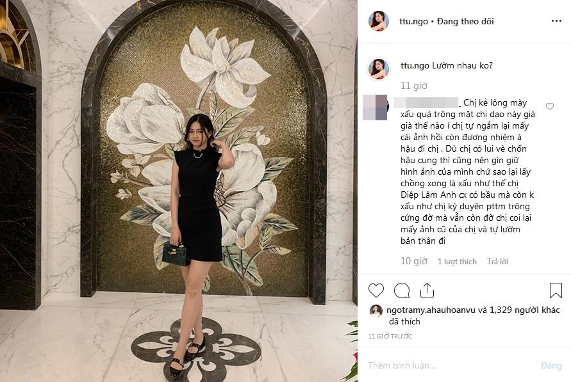
Task: Reply to the comment via Trả lời
Action: tap(497, 261)
